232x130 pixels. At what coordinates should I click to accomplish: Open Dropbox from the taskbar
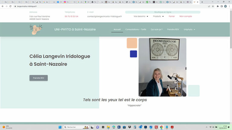pos(130,127)
